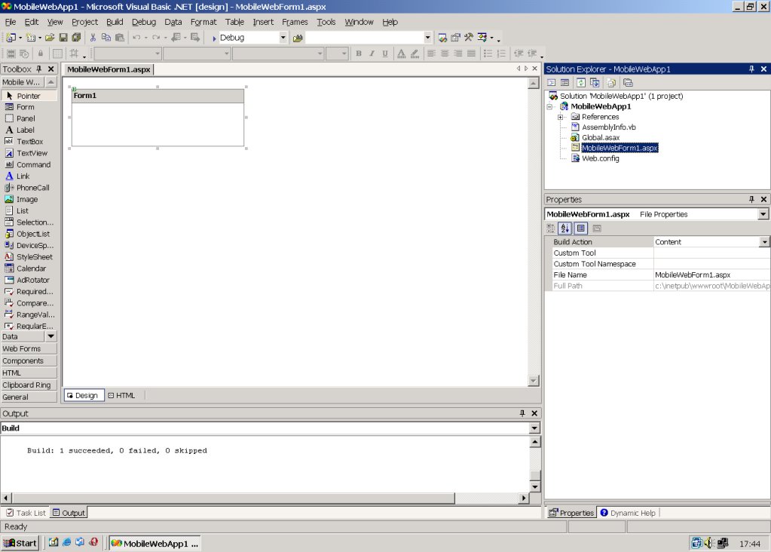This screenshot has width=771, height=552.
Task: Switch to the Dynamic Help tab
Action: [x=628, y=513]
